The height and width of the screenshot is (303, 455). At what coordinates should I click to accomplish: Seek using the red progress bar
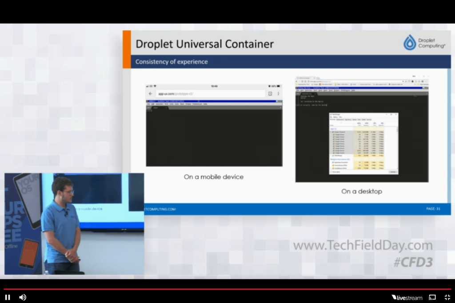point(227,289)
